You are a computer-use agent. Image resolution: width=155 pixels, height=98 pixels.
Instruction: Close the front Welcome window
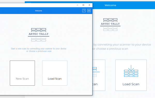tap(89, 5)
